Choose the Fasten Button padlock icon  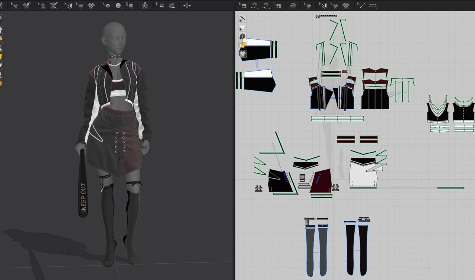tap(129, 6)
